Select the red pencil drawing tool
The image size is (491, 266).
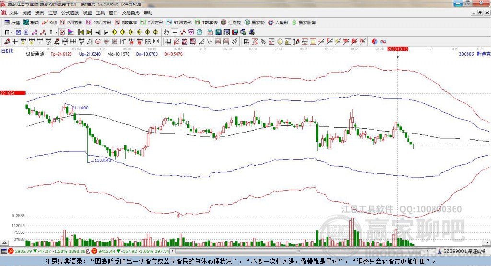[7, 41]
